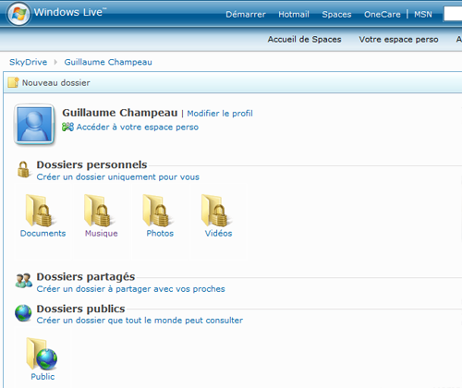
Task: Click the padlock icon beside Dossiers personnels
Action: (x=23, y=169)
